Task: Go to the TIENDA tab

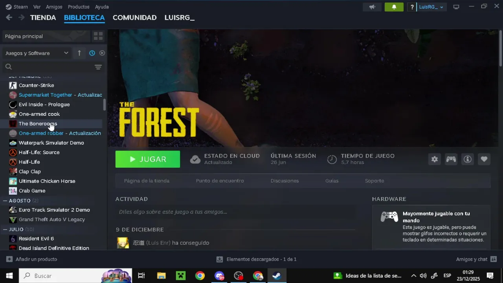Action: [x=43, y=18]
